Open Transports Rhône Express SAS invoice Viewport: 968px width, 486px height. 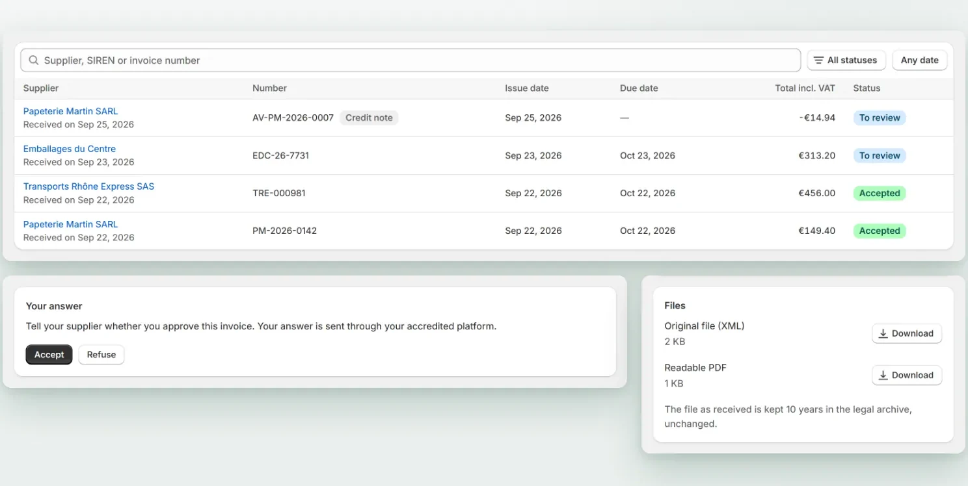click(x=89, y=186)
